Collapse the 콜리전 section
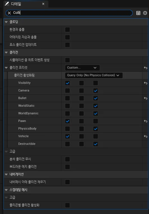The width and height of the screenshot is (149, 214). point(6,53)
